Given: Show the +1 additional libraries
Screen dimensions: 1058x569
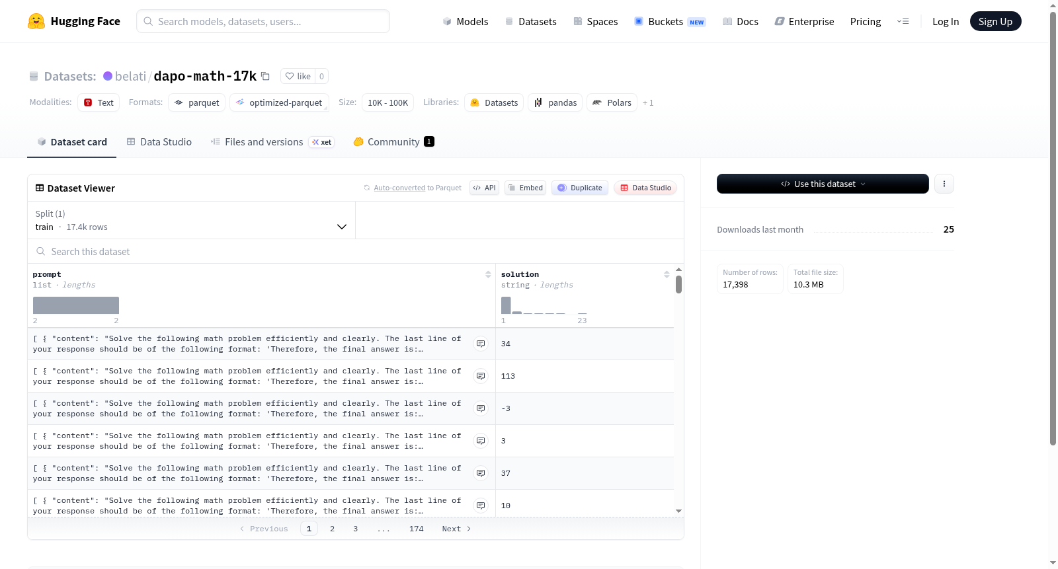Looking at the screenshot, I should [x=648, y=102].
